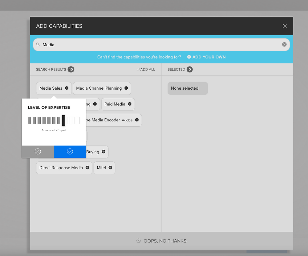Add Adobe Media Encoder with plus icon
Screen dimensions: 308x256
pyautogui.click(x=137, y=120)
